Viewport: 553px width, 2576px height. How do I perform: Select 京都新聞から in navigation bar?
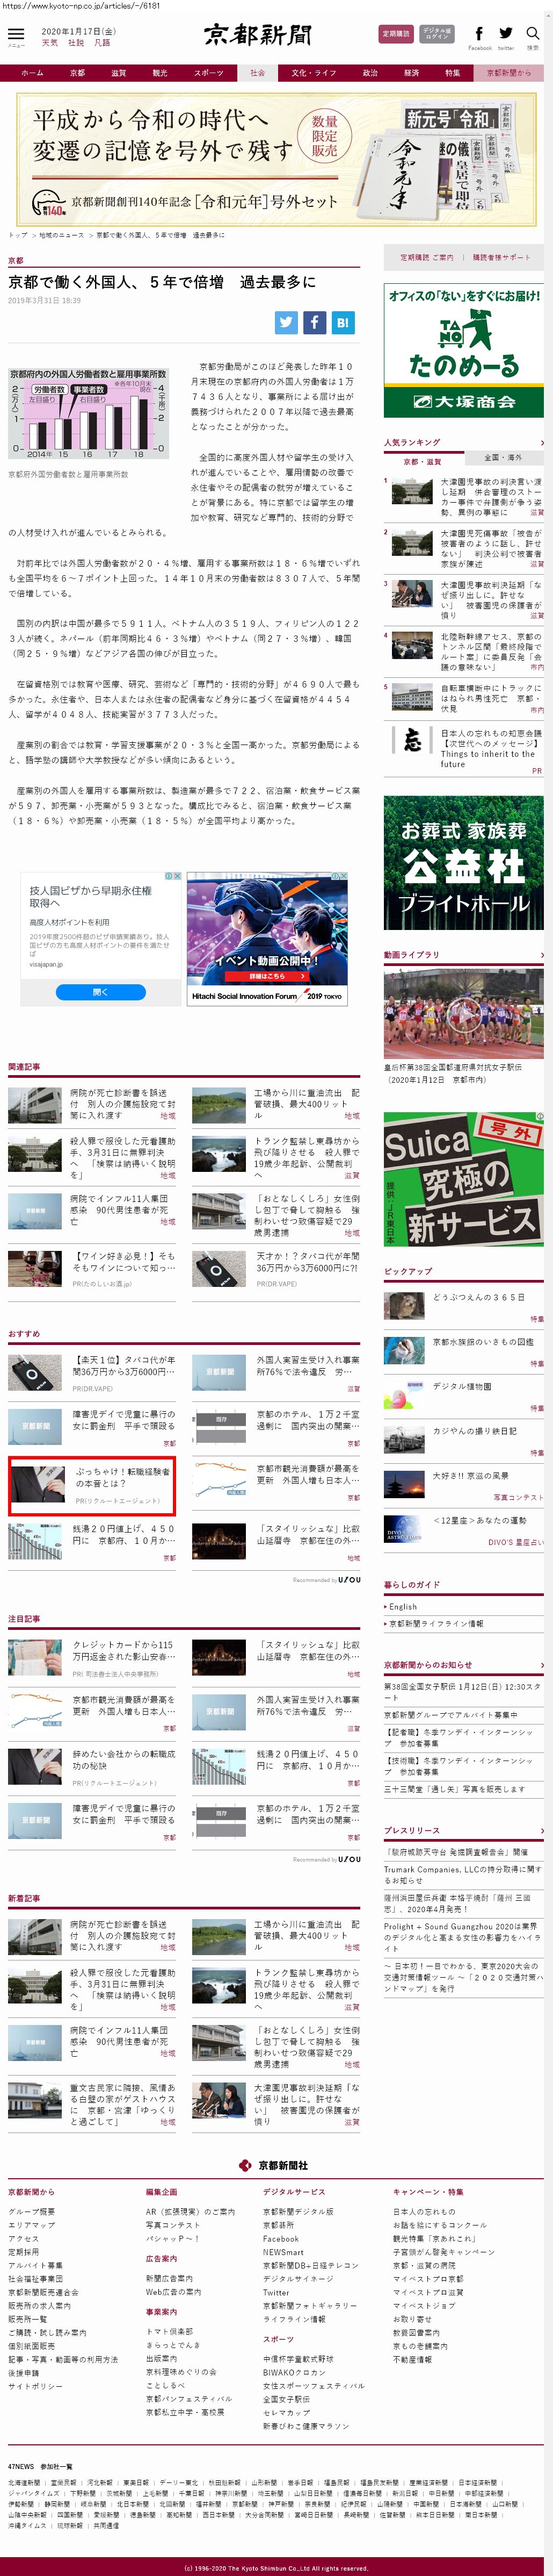(x=509, y=73)
